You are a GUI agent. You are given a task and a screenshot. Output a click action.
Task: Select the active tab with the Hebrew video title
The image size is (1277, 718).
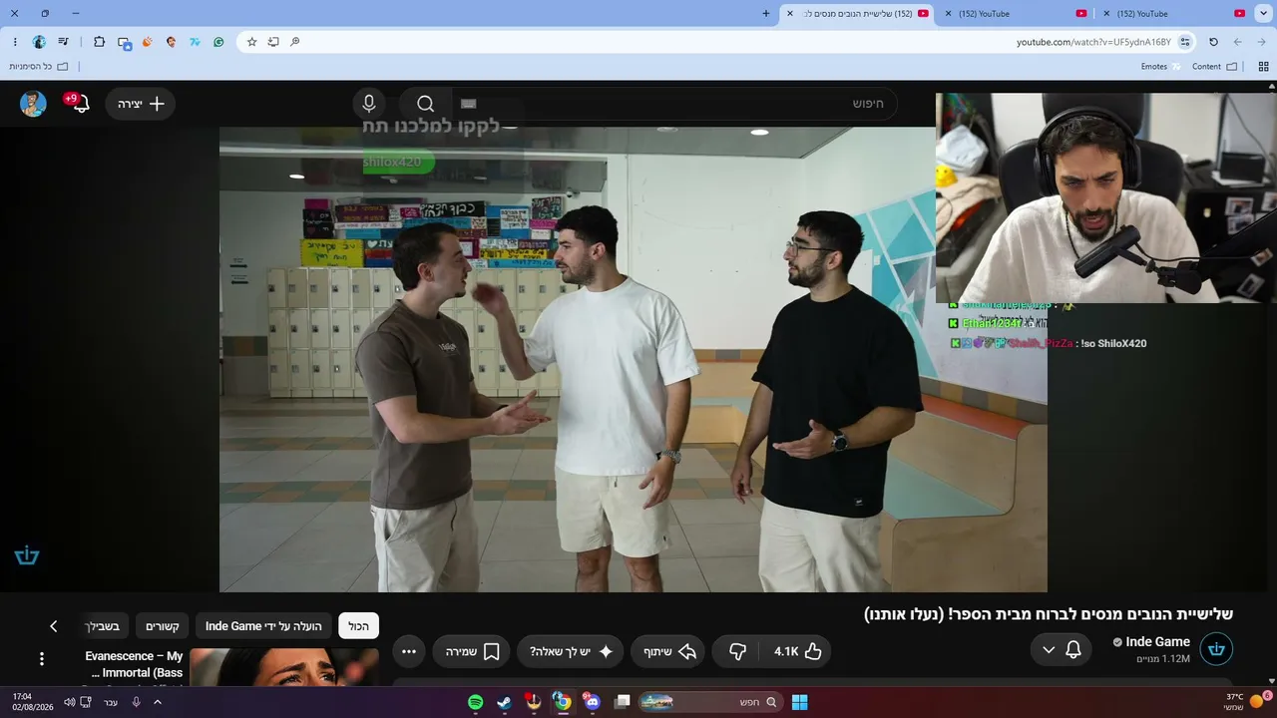857,14
